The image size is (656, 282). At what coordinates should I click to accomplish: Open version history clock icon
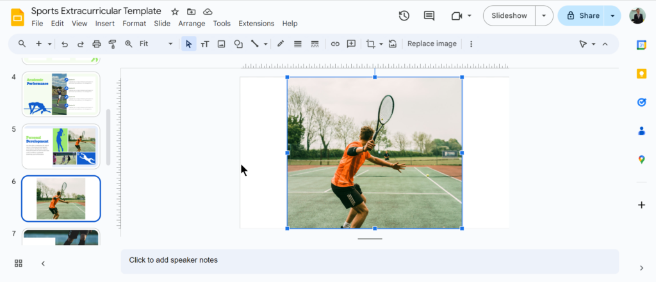tap(404, 16)
